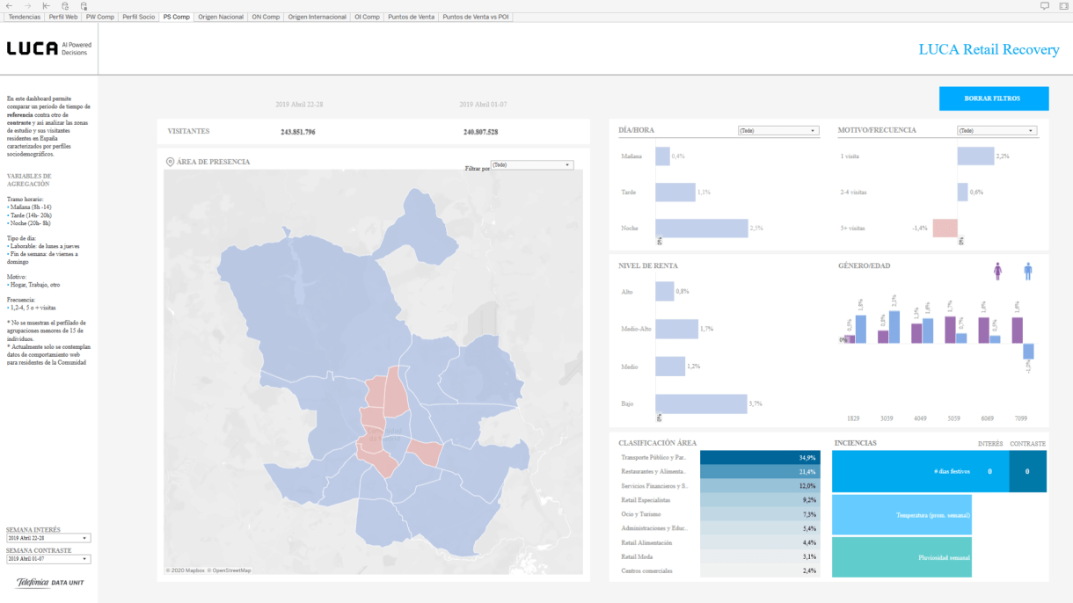The image size is (1073, 603).
Task: Open the Motivo/Frecuencia filter dropdown
Action: [996, 131]
